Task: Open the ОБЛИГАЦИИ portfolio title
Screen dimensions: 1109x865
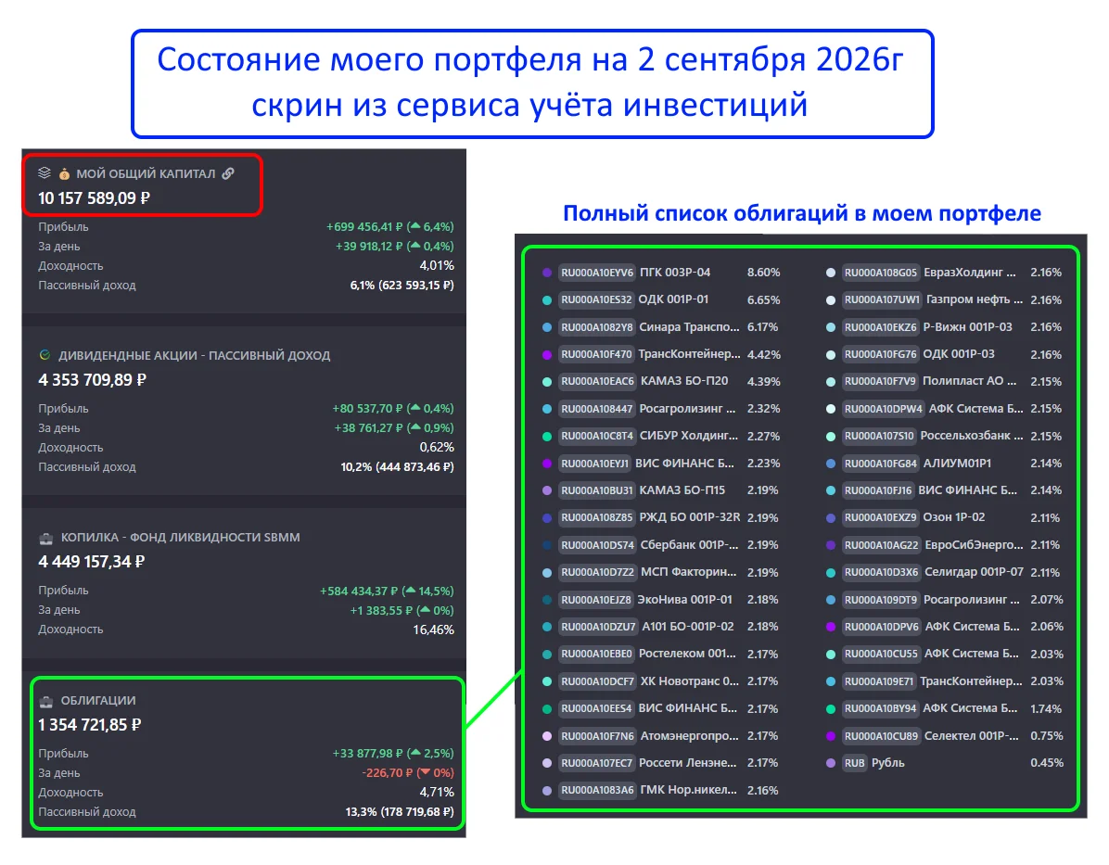Action: pyautogui.click(x=98, y=701)
